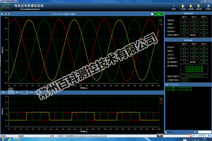Click the third yellow icon in chart toolbar

[9, 14]
